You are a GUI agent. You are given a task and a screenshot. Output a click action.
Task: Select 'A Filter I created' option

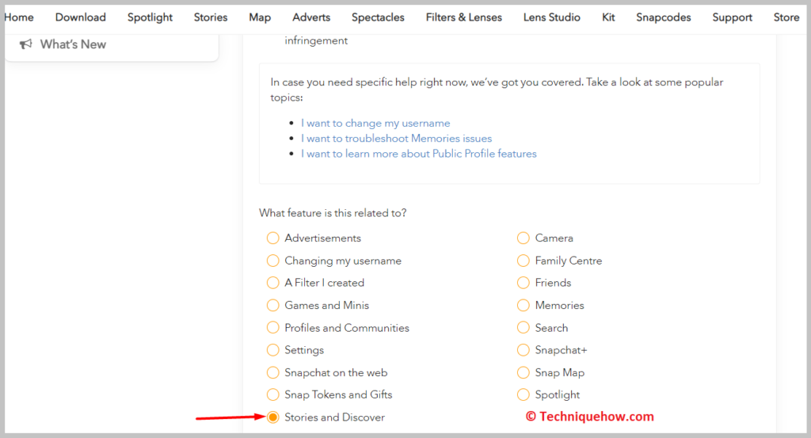(272, 283)
